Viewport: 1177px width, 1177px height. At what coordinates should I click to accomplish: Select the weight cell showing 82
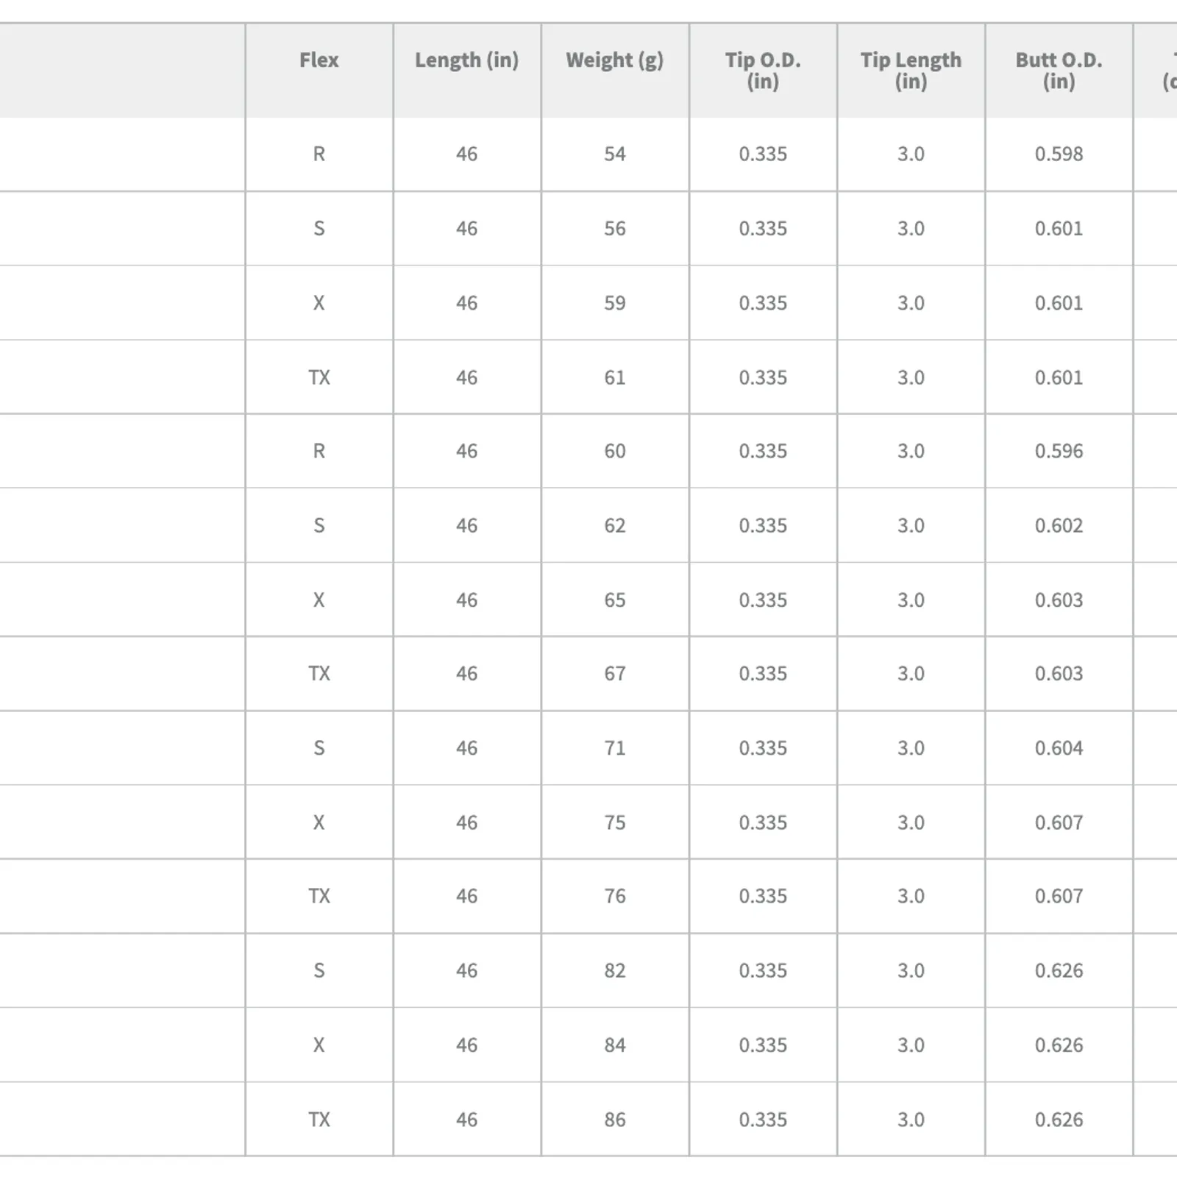614,971
